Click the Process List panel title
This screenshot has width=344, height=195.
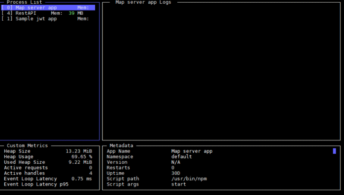24,2
